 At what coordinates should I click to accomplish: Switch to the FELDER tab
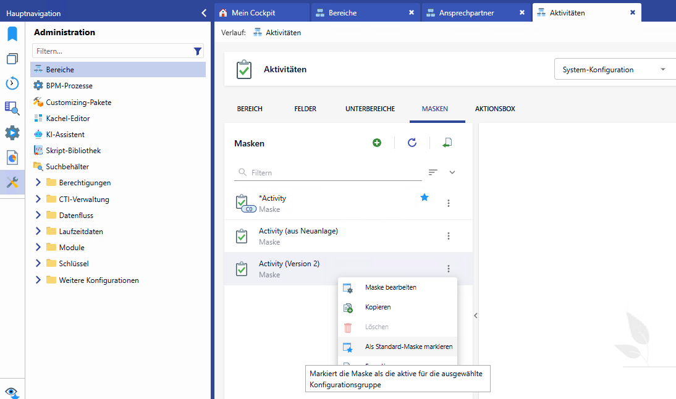(x=305, y=109)
